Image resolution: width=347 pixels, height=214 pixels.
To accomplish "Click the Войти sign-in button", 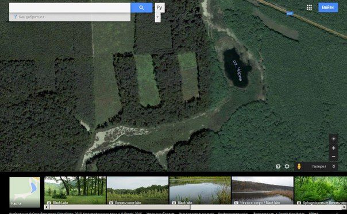I will tap(327, 7).
